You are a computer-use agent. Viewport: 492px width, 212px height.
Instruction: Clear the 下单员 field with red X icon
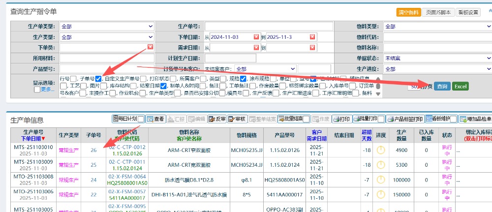150,47
